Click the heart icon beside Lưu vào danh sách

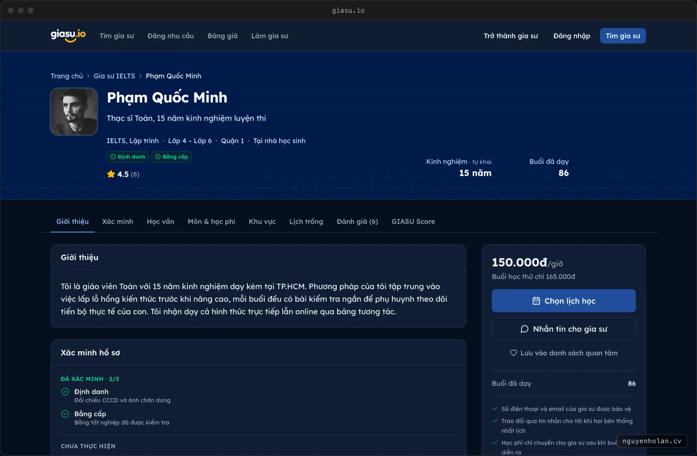pyautogui.click(x=513, y=353)
